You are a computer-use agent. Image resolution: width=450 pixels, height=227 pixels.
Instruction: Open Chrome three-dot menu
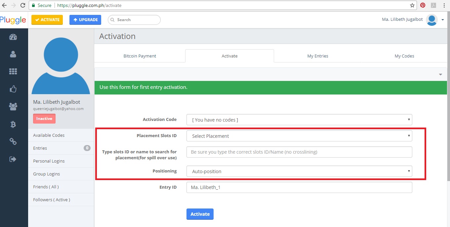click(x=444, y=5)
